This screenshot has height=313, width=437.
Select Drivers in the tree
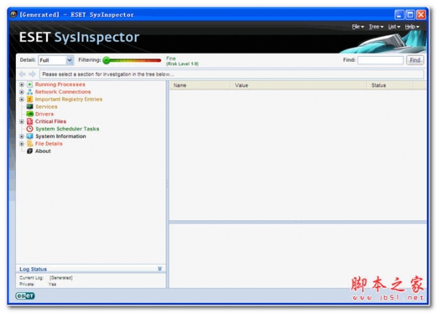click(x=44, y=114)
